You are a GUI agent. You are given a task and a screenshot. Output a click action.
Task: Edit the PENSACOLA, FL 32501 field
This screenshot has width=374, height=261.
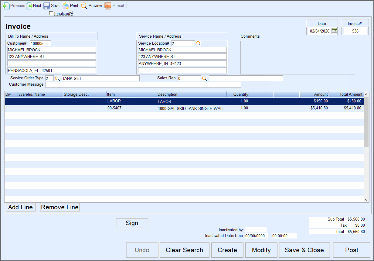(x=52, y=70)
